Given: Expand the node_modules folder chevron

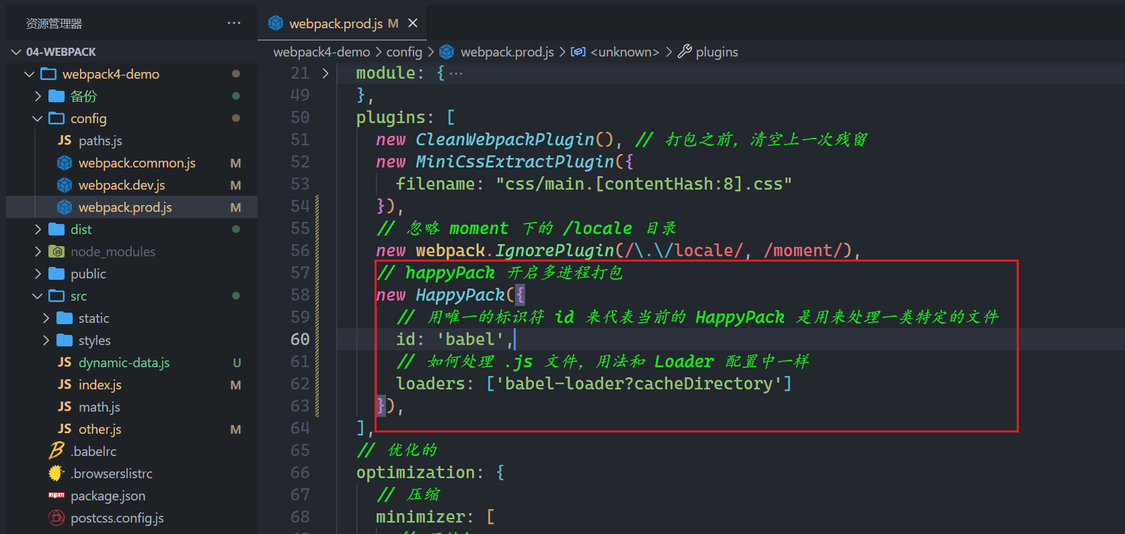Looking at the screenshot, I should coord(38,252).
